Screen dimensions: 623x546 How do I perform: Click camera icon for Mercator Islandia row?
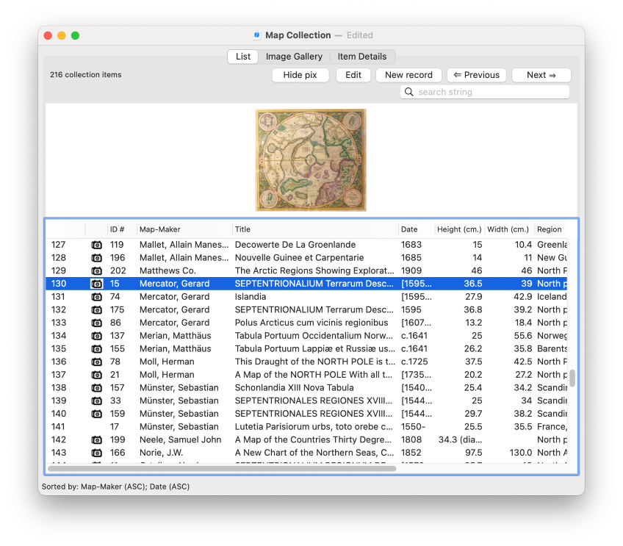point(96,297)
